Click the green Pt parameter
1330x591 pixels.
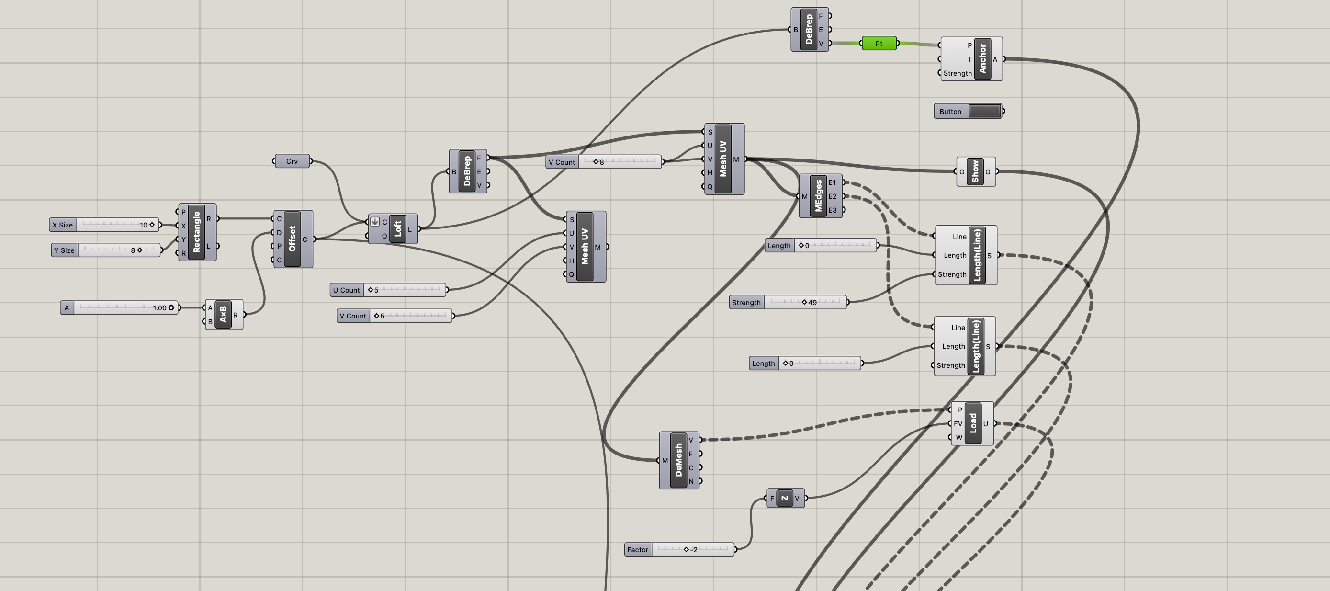click(x=879, y=44)
